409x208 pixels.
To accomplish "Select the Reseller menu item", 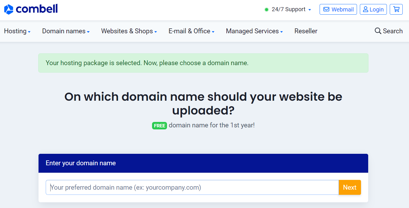I will pos(306,31).
